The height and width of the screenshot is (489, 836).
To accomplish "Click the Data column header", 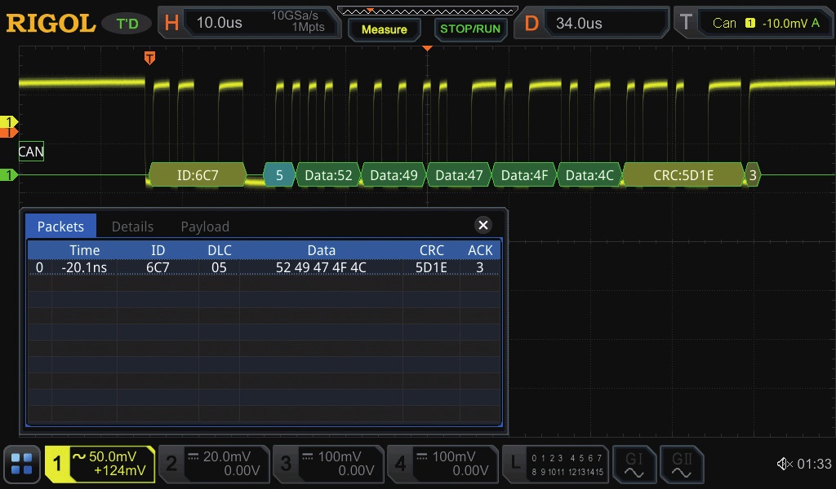I will (x=321, y=250).
